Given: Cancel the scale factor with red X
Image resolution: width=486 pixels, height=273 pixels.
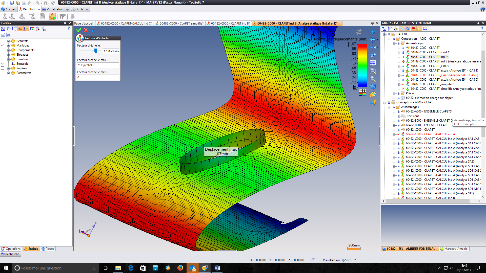Looking at the screenshot, I should [x=86, y=30].
